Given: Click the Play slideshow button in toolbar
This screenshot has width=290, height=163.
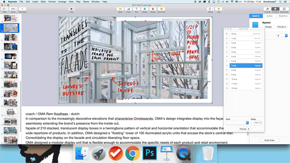Looking at the screenshot, I should (71, 9).
